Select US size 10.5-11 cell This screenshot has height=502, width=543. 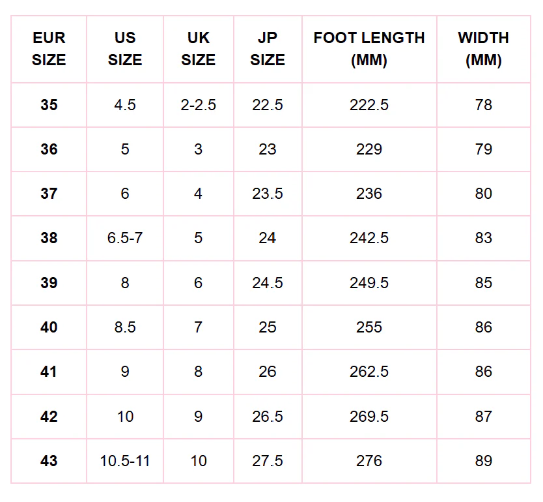point(125,461)
